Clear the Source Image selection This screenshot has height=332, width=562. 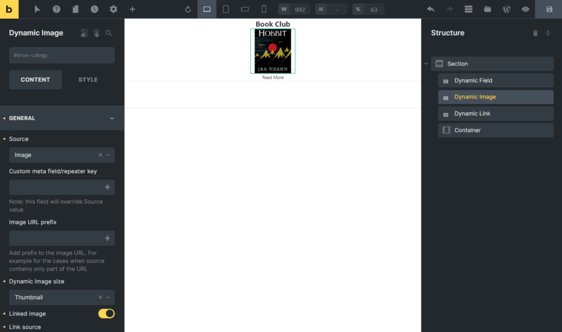100,155
